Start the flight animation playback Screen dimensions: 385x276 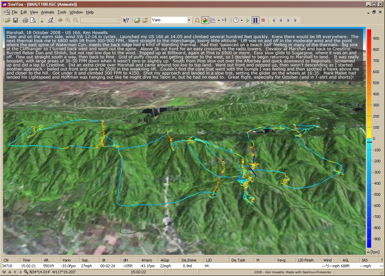click(248, 20)
